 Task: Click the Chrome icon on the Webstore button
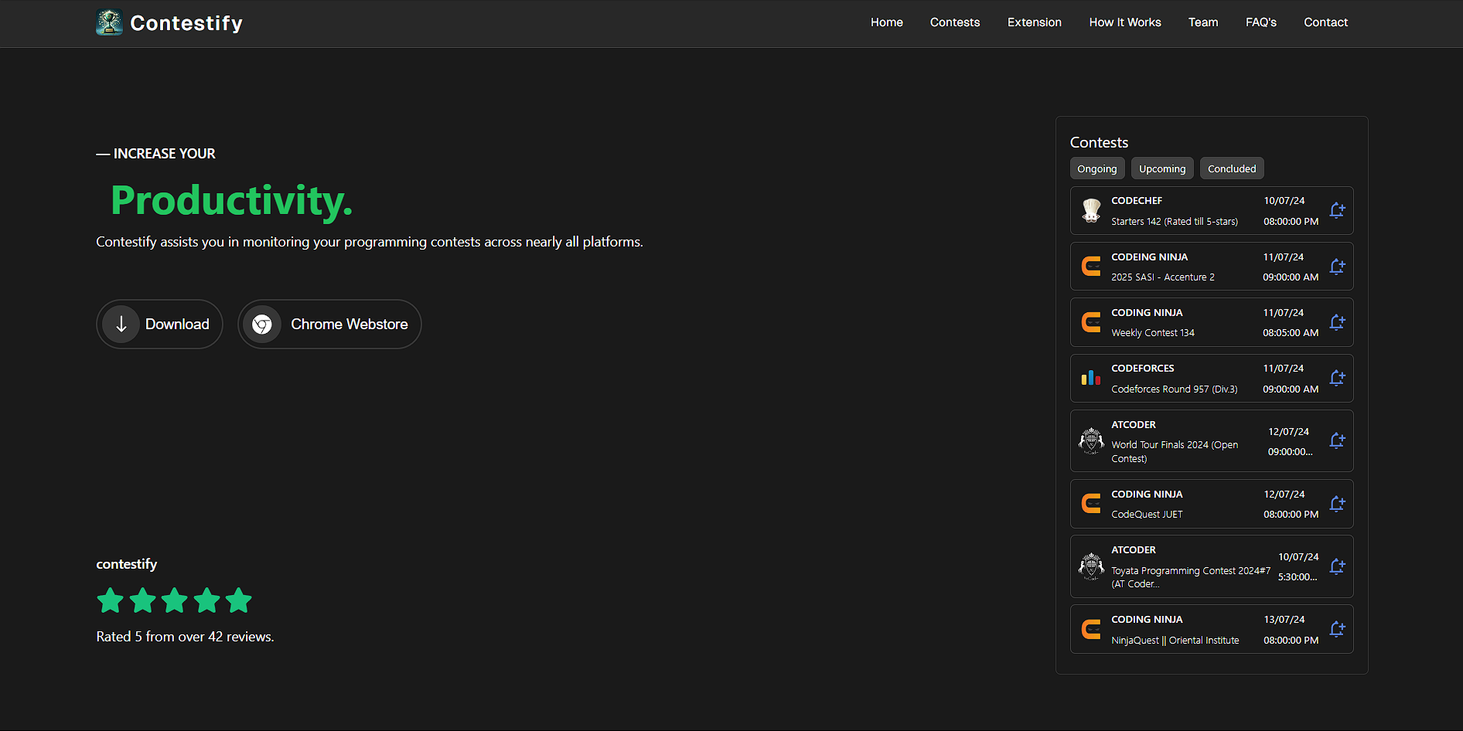coord(262,324)
